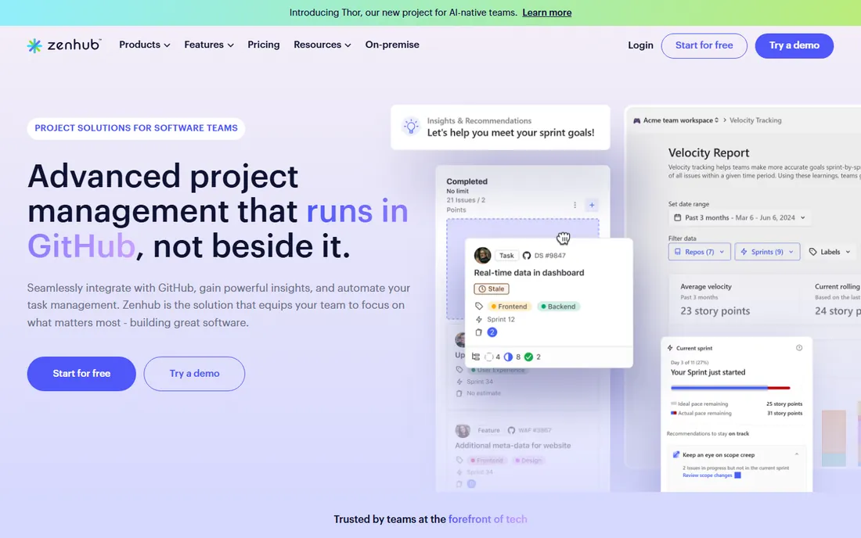Open the On-premise page
The height and width of the screenshot is (538, 861).
(392, 45)
